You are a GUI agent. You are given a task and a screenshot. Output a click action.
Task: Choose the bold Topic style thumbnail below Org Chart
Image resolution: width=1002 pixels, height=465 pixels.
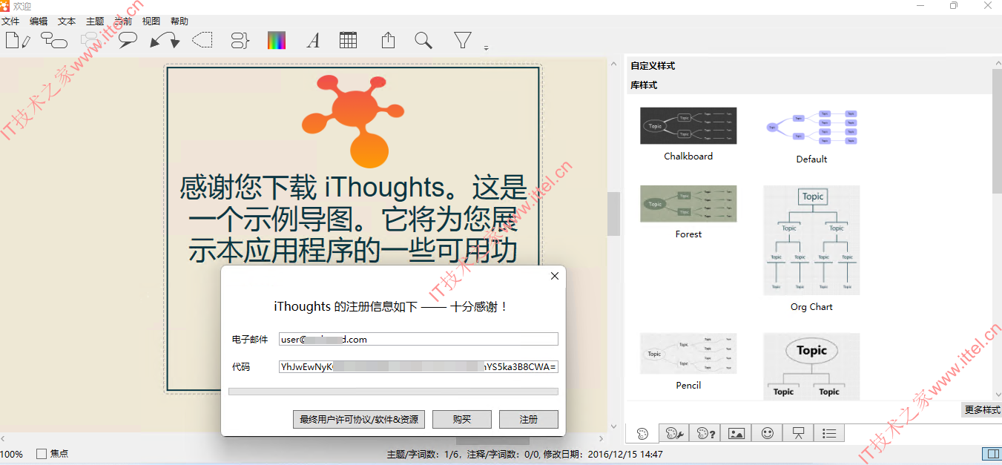coord(811,366)
